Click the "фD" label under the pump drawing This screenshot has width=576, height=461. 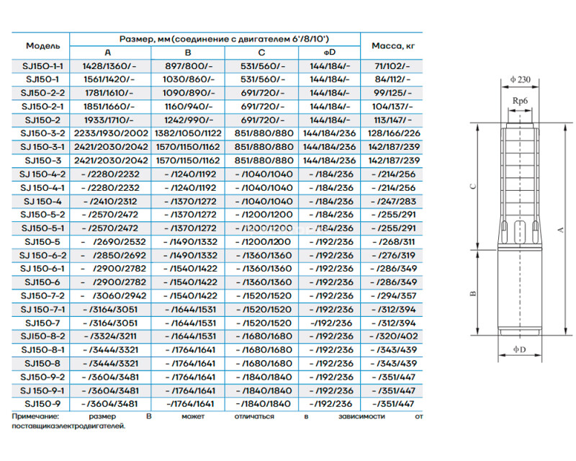pyautogui.click(x=519, y=349)
